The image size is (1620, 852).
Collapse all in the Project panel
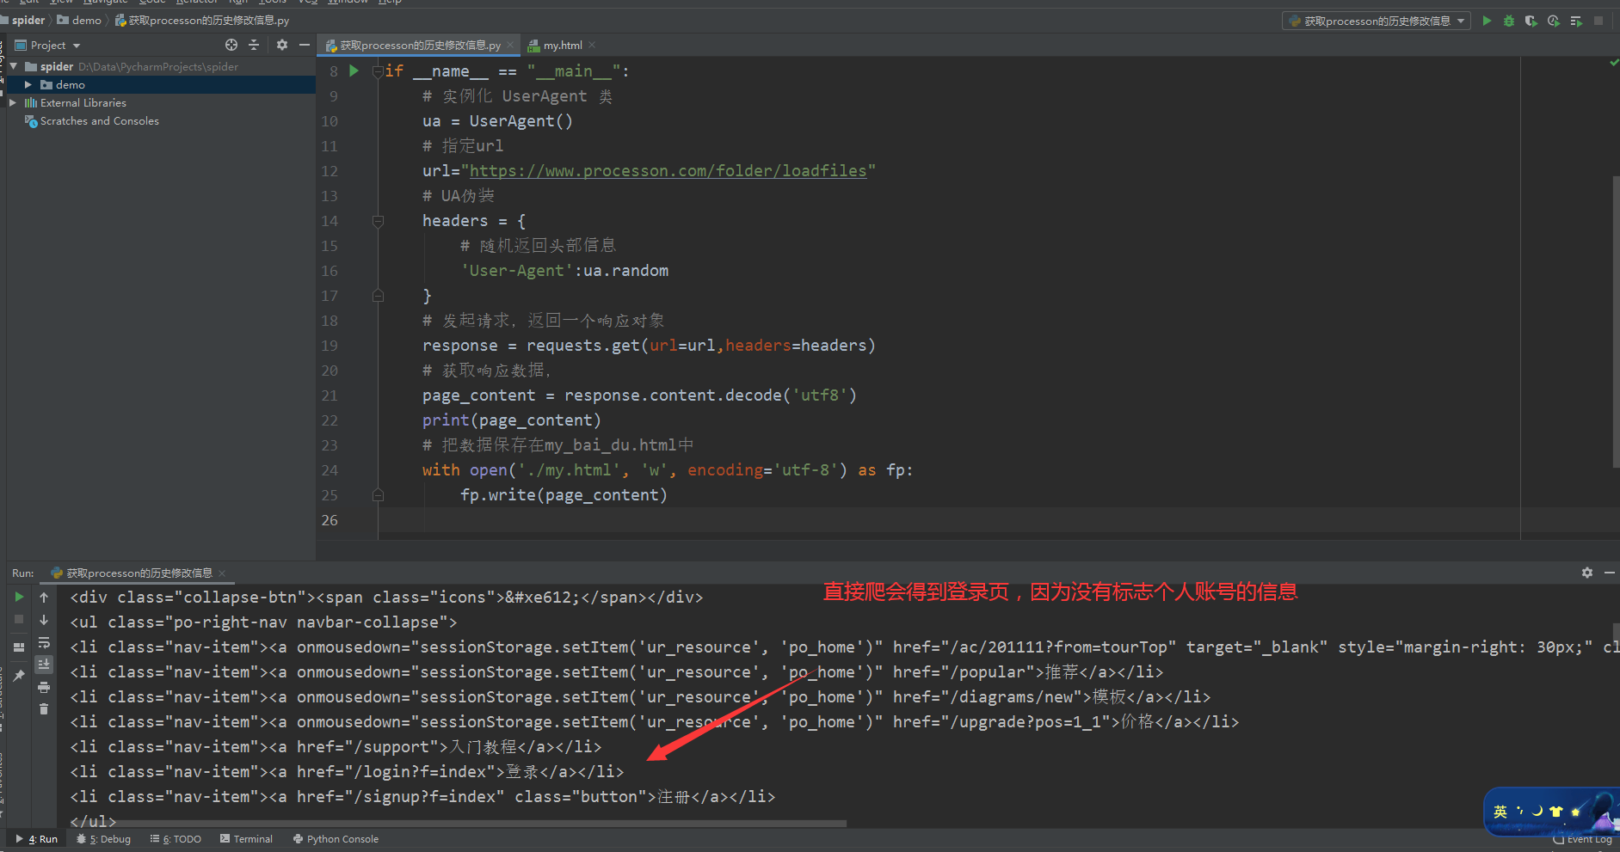(254, 45)
